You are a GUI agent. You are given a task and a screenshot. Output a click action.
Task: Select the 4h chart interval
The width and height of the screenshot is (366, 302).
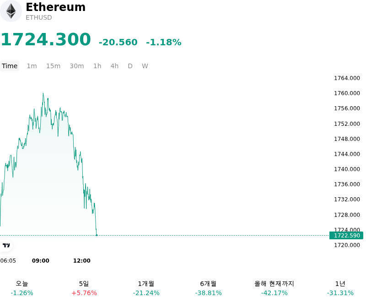[x=114, y=66]
